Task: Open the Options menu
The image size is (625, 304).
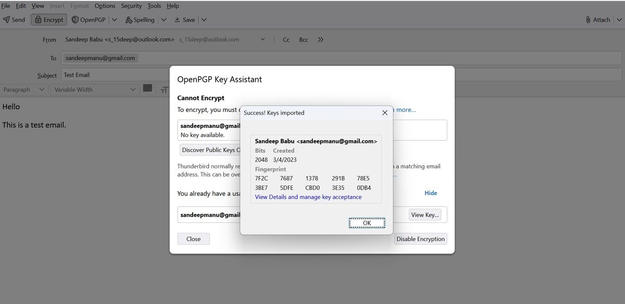Action: [105, 6]
